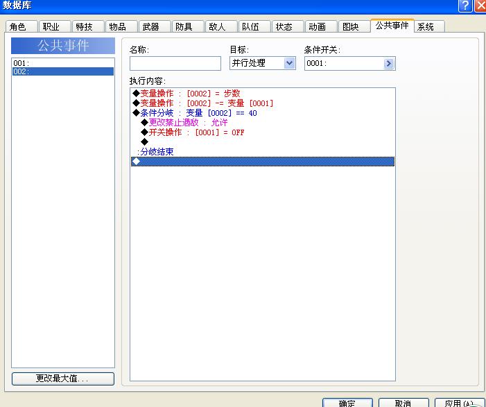Click the 更改最大值... button
This screenshot has height=407, width=486.
click(x=63, y=379)
